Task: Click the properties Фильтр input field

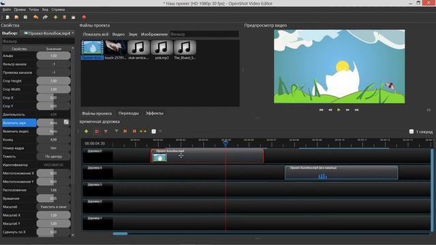Action: click(x=38, y=42)
